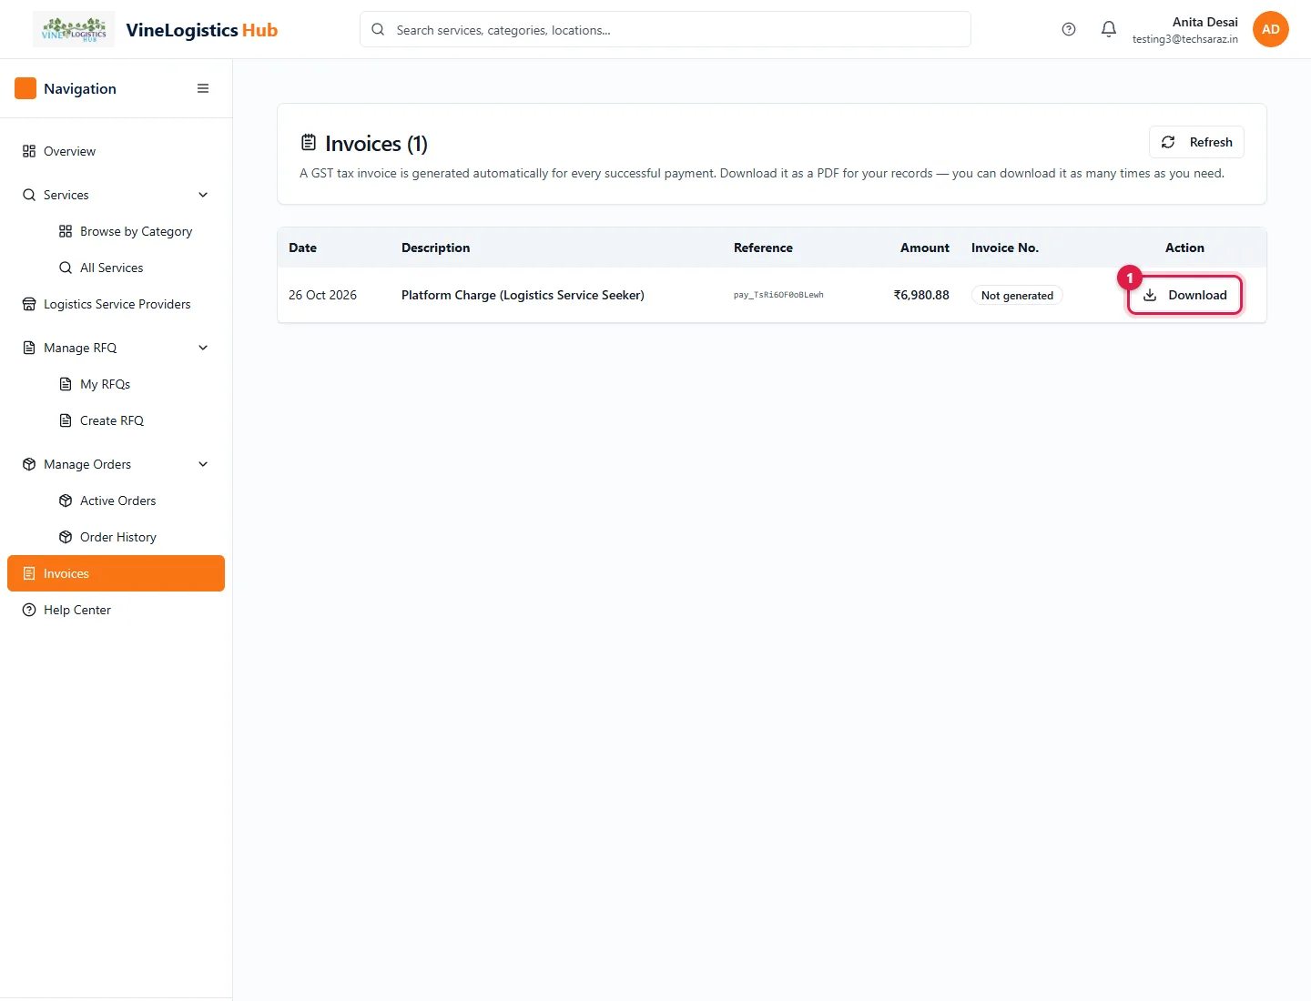The height and width of the screenshot is (1001, 1311).
Task: Open Active Orders
Action: [x=134, y=500]
